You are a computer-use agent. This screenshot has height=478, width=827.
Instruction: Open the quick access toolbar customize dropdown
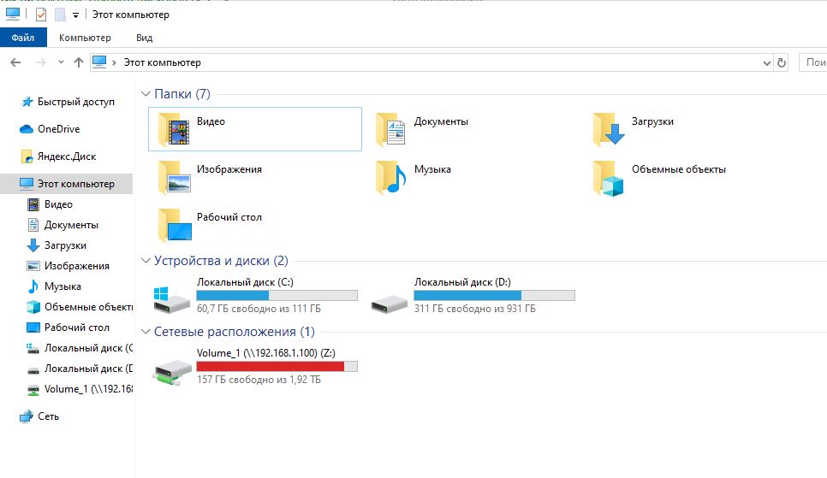[75, 15]
